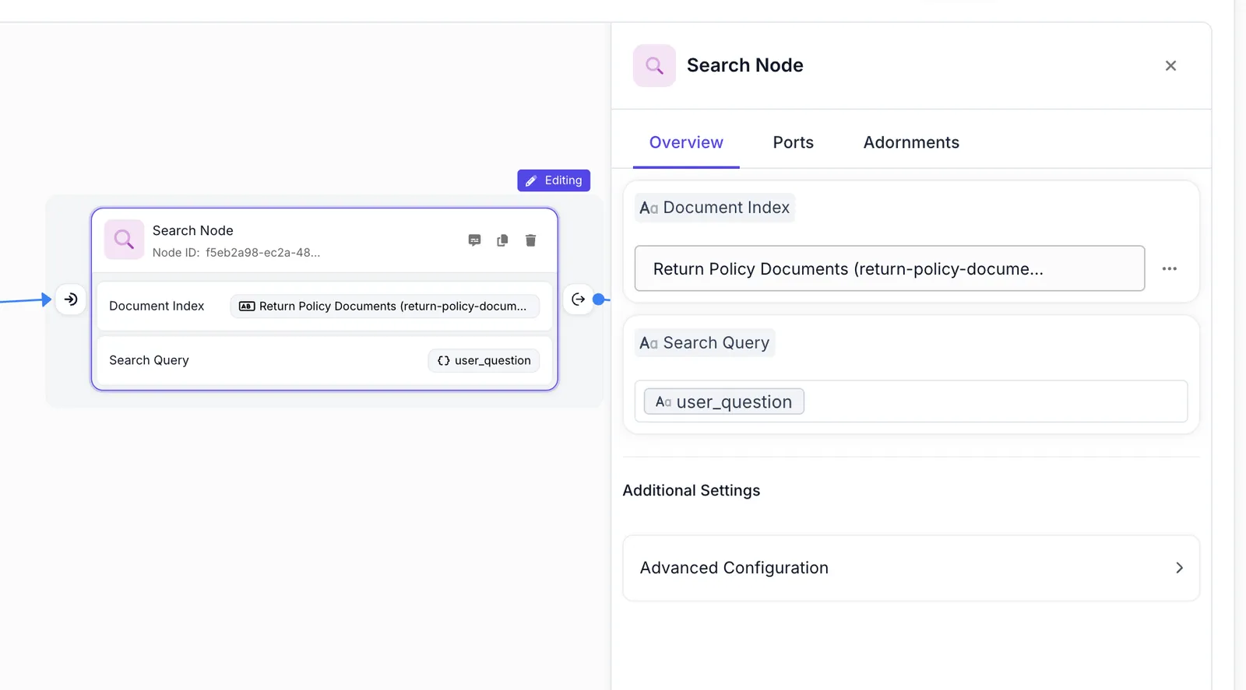Switch to the Overview tab

tap(686, 142)
